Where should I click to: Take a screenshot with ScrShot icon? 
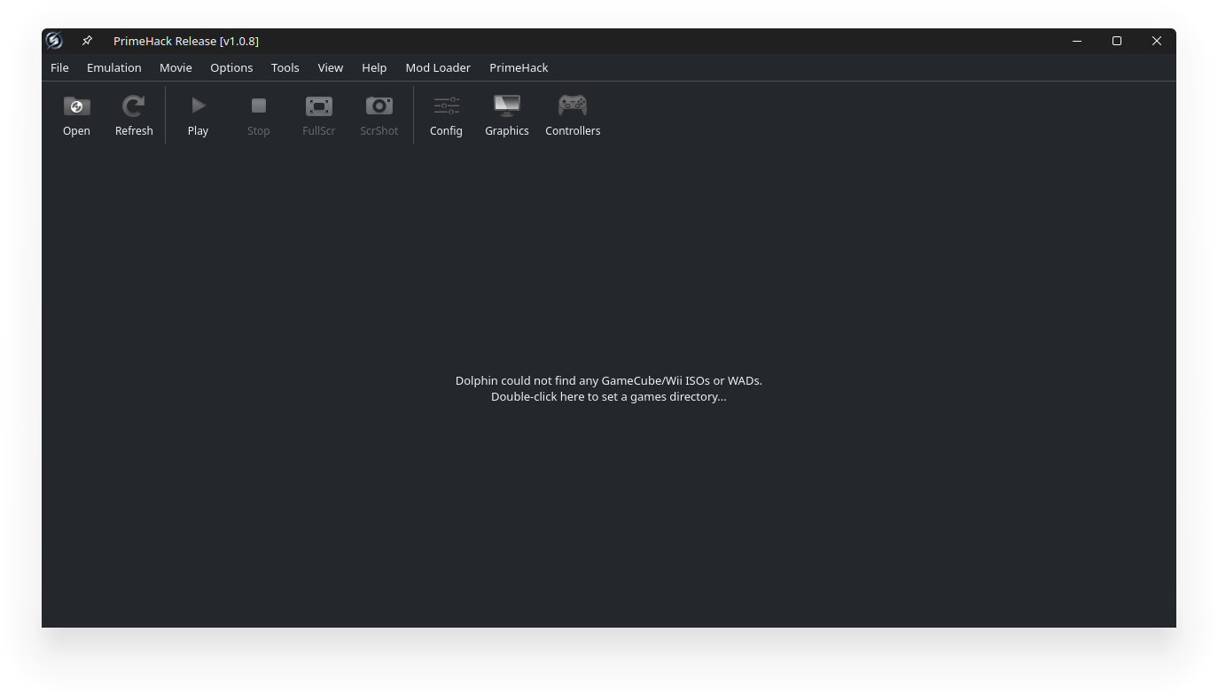(379, 106)
